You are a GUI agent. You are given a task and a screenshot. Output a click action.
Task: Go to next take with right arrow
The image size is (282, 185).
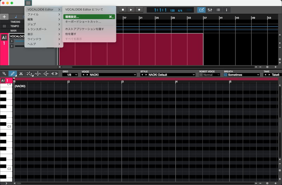pos(269,75)
